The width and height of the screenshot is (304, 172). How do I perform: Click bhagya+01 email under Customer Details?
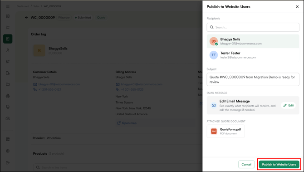tap(59, 84)
